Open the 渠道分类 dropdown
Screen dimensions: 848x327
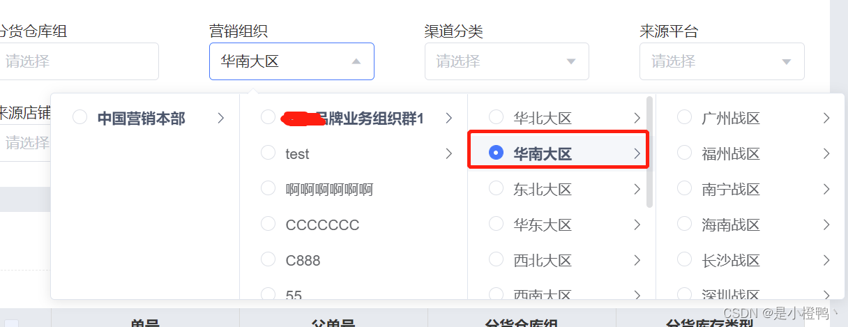pos(507,61)
